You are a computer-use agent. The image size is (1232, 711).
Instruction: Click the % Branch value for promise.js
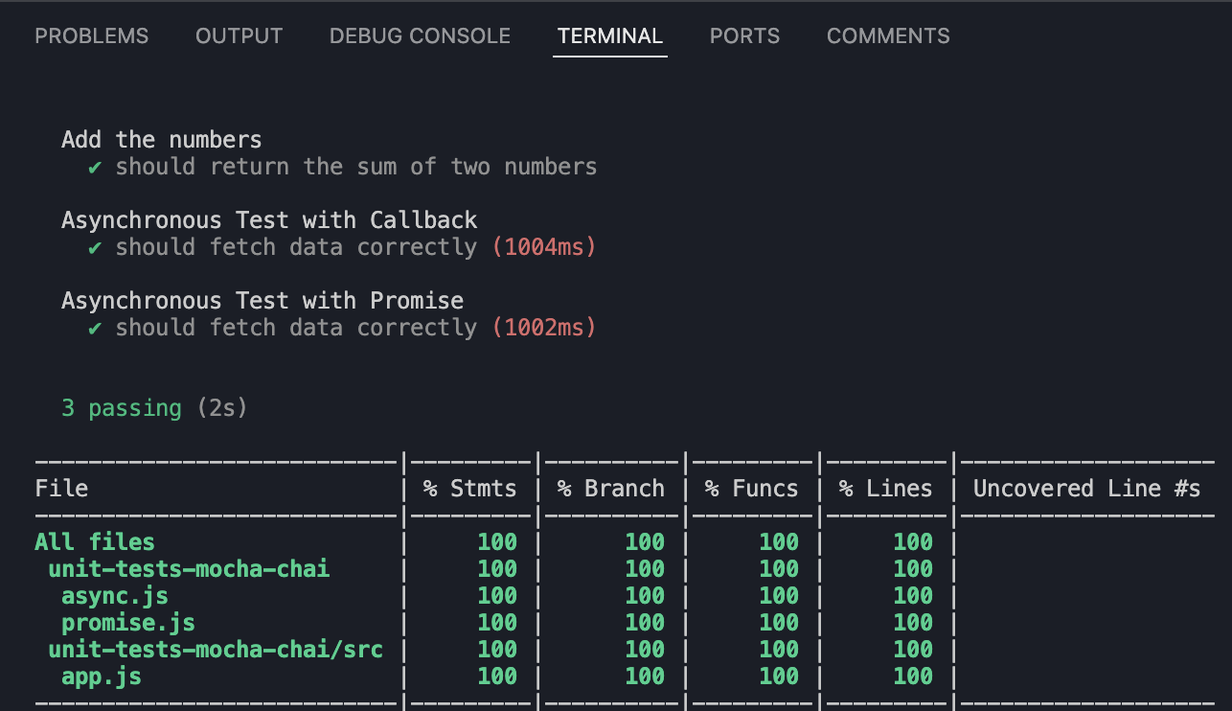[645, 623]
